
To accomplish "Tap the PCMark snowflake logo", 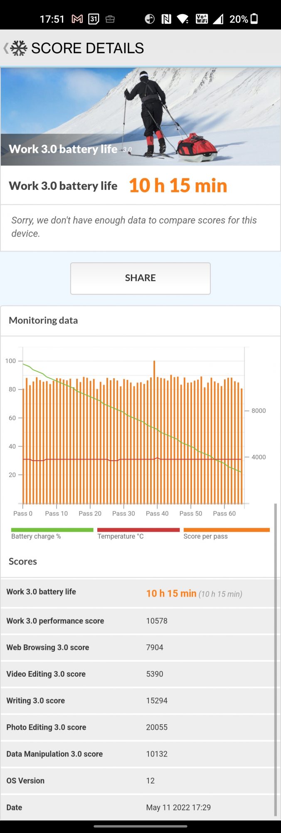I will [x=19, y=48].
